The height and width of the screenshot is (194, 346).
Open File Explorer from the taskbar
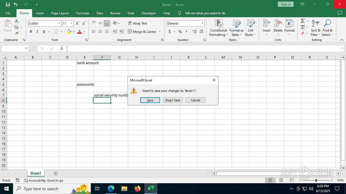coord(124,189)
